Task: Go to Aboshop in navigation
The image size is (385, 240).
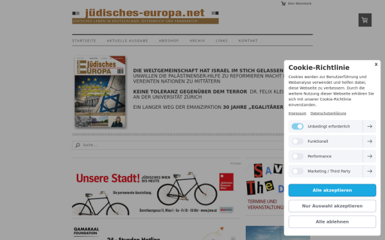Action: pyautogui.click(x=169, y=41)
